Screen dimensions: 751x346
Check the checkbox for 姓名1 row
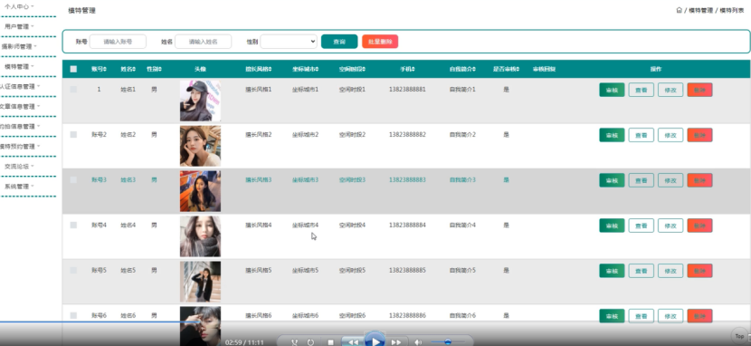(x=73, y=89)
